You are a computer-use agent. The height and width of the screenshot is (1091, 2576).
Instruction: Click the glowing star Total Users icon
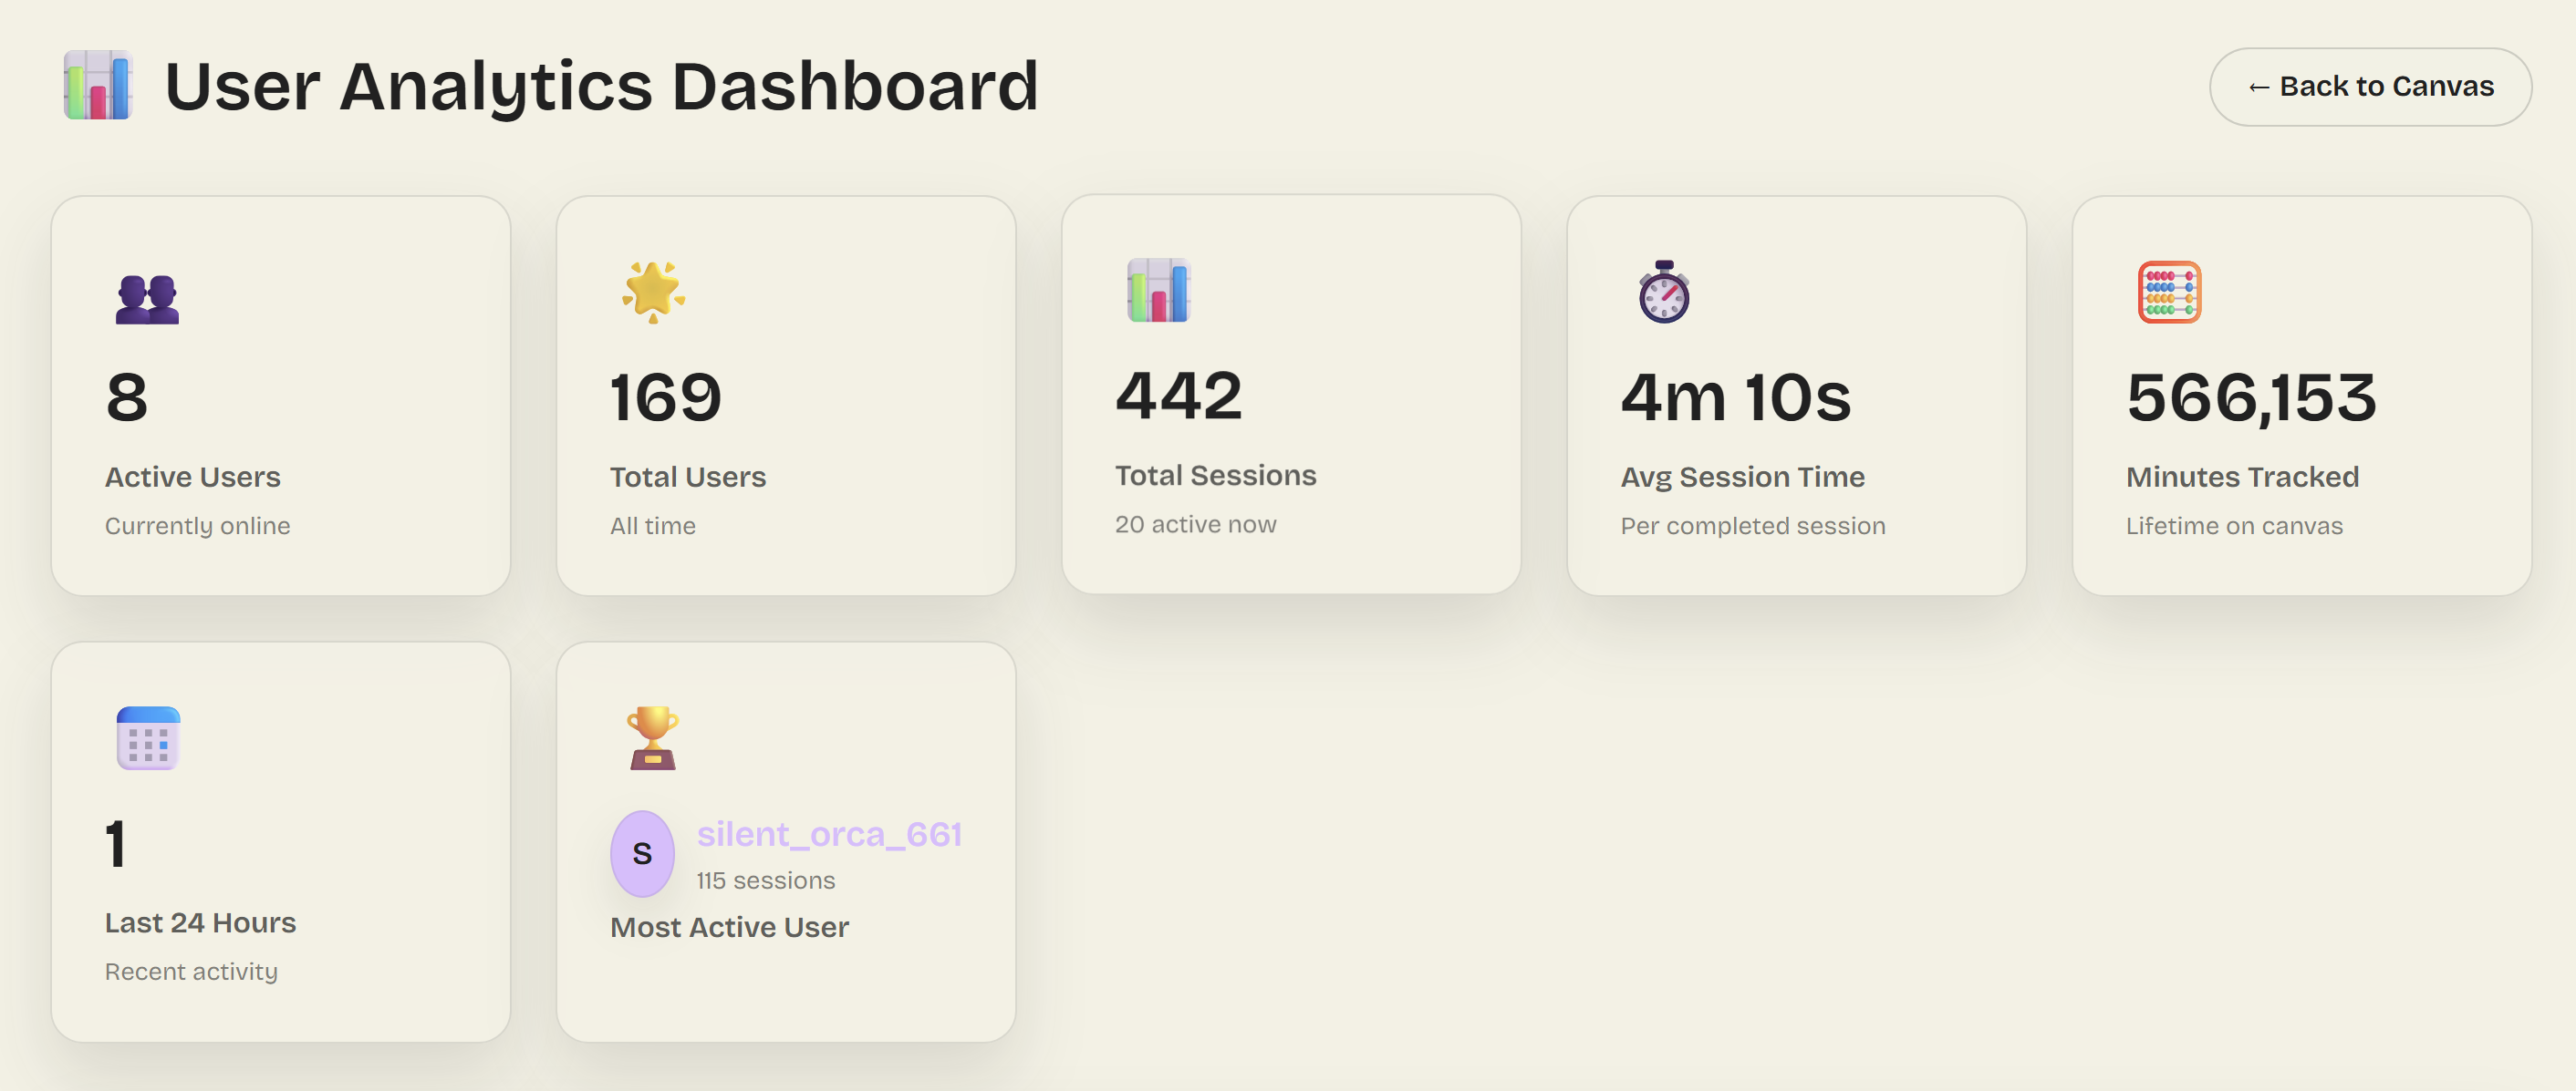point(653,292)
